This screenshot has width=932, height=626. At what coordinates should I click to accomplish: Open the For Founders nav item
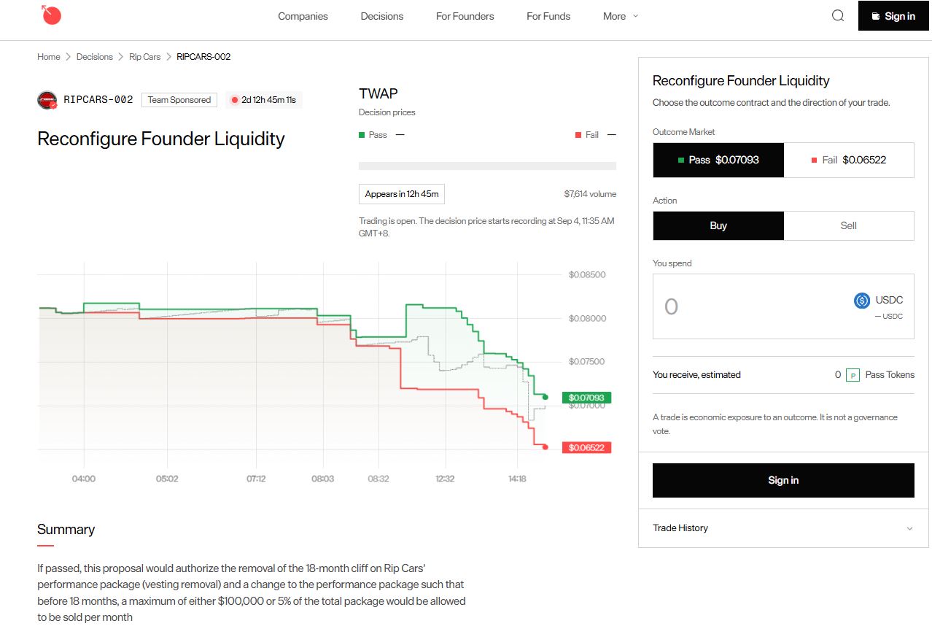(465, 16)
